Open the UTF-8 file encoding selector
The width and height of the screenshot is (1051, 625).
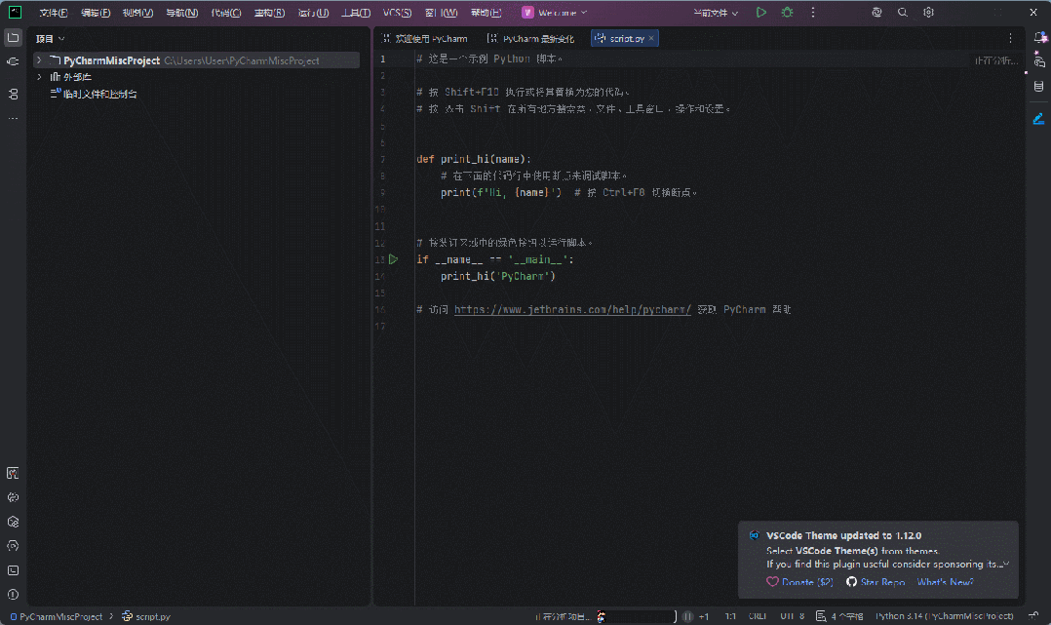point(793,616)
